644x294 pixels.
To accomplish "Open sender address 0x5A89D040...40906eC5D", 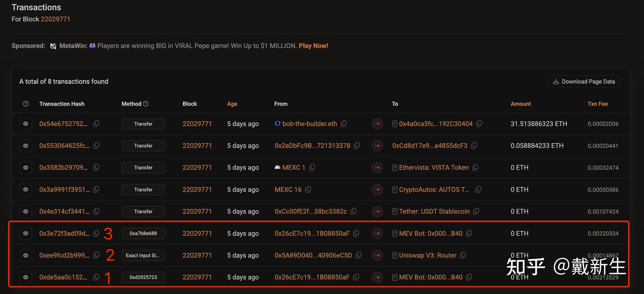I will tap(314, 256).
